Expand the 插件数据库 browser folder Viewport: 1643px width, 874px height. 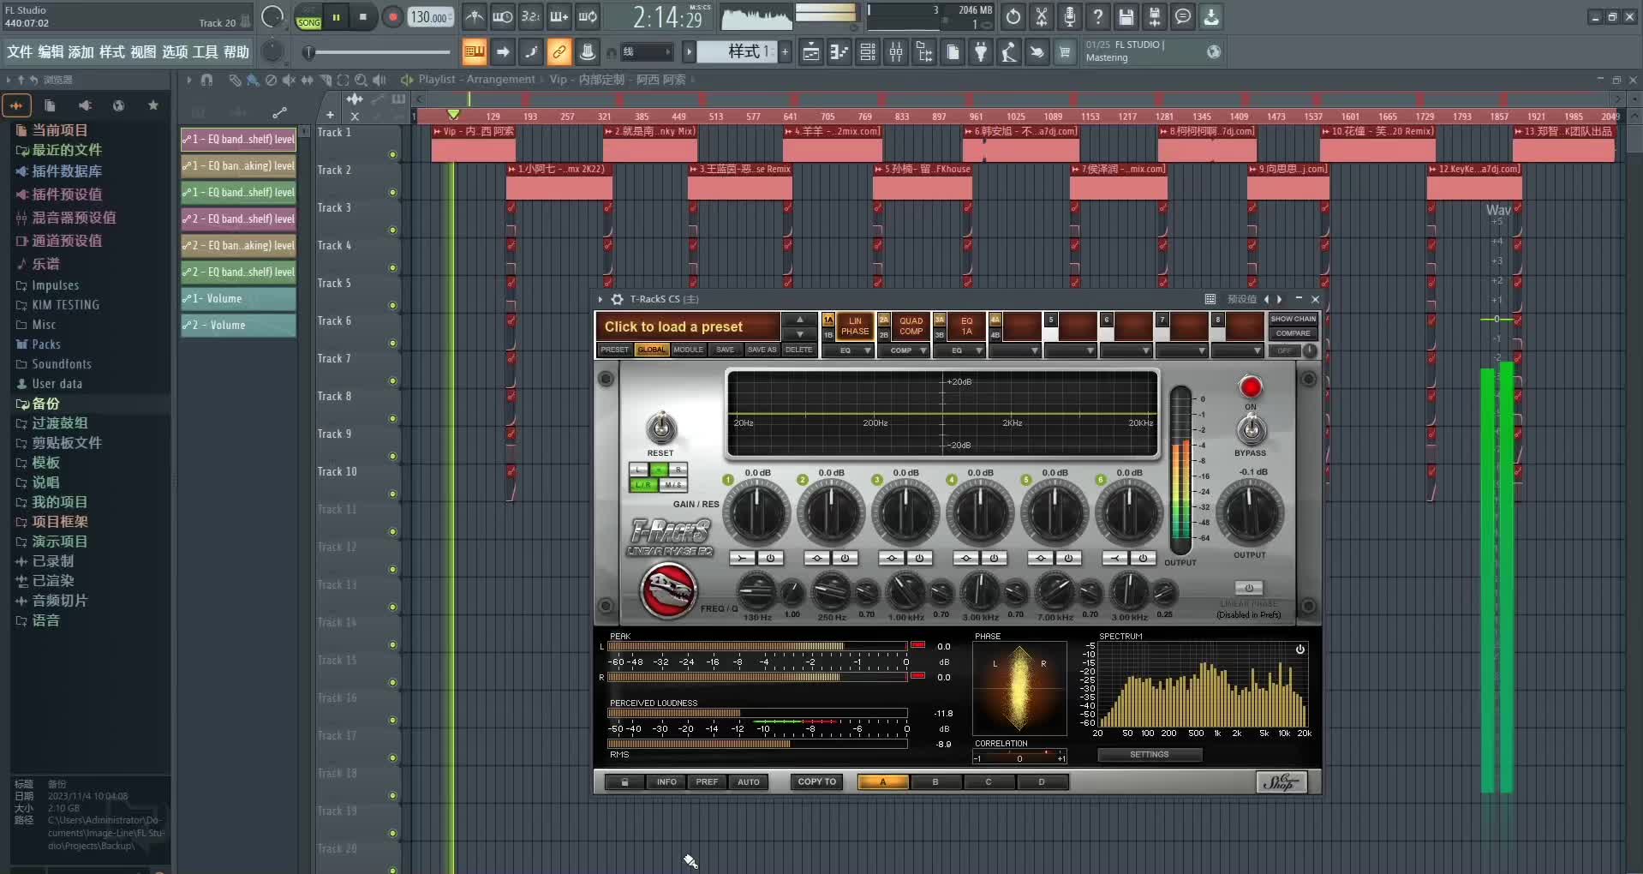[66, 171]
